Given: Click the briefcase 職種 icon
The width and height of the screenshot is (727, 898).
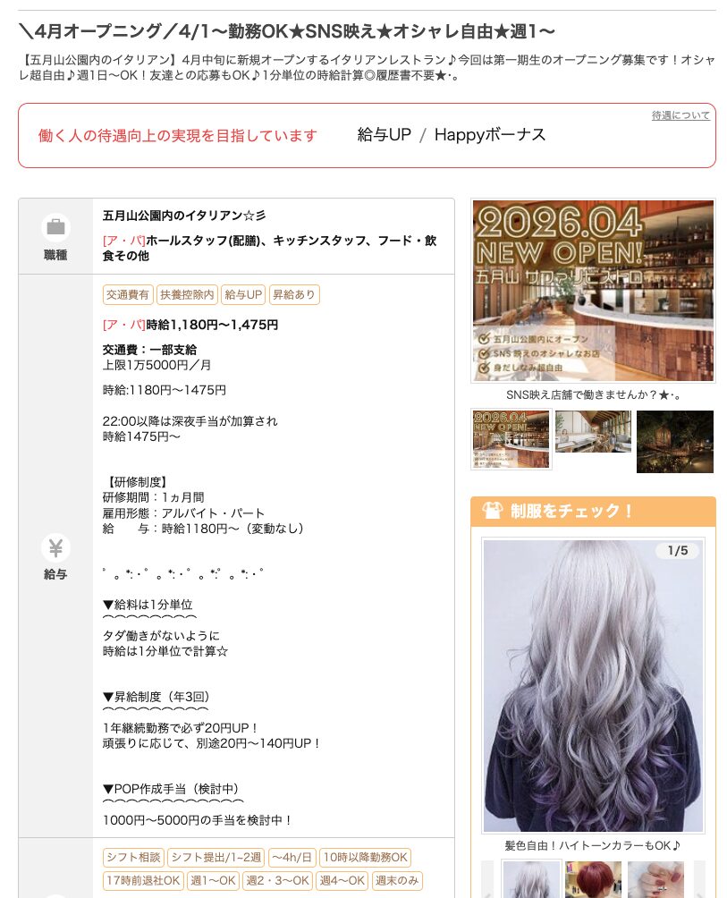Looking at the screenshot, I should click(55, 227).
